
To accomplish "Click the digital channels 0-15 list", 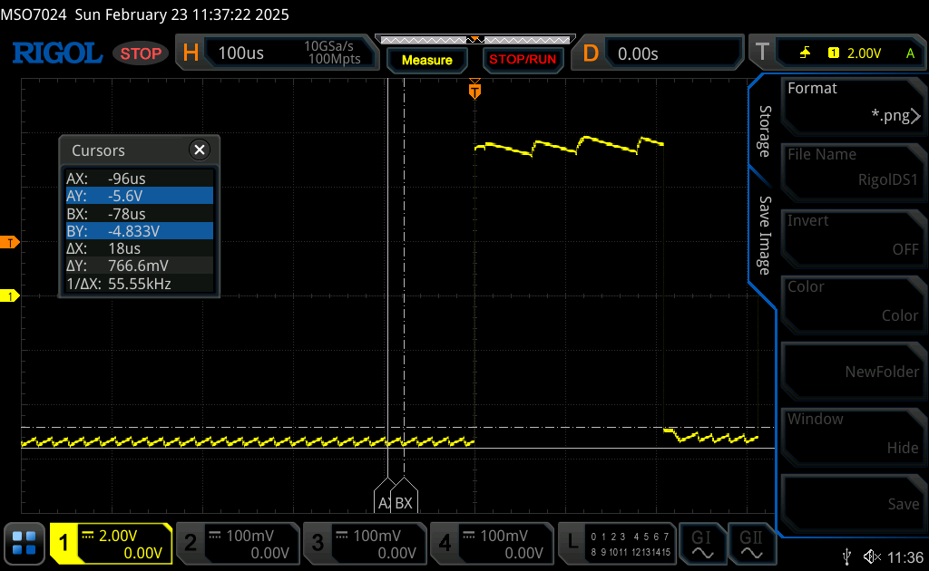I will pos(631,544).
